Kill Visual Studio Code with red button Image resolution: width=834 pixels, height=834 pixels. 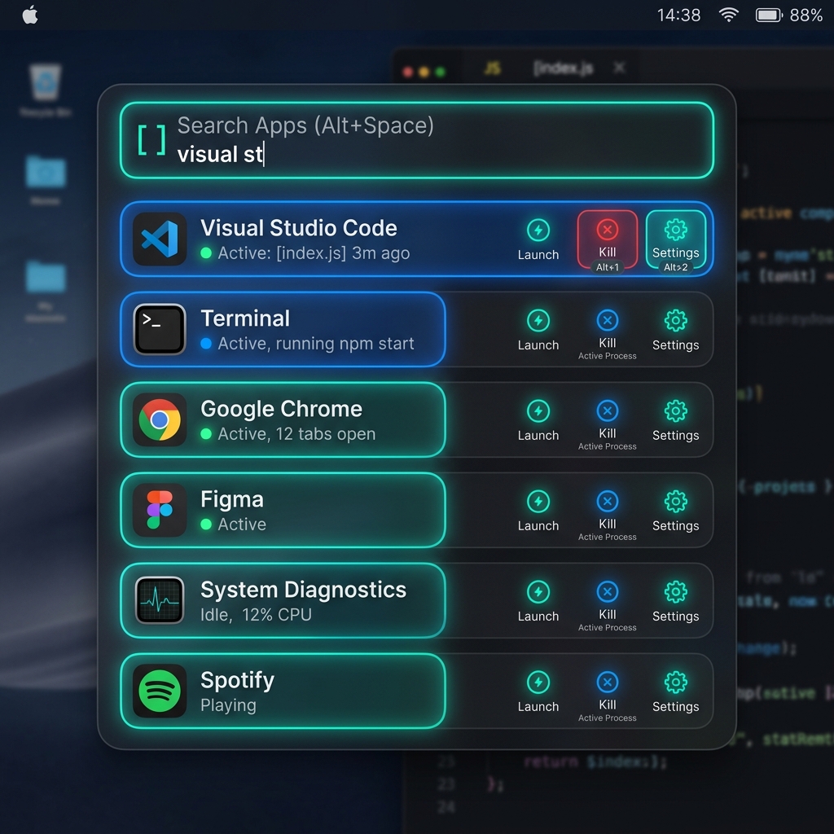[608, 239]
